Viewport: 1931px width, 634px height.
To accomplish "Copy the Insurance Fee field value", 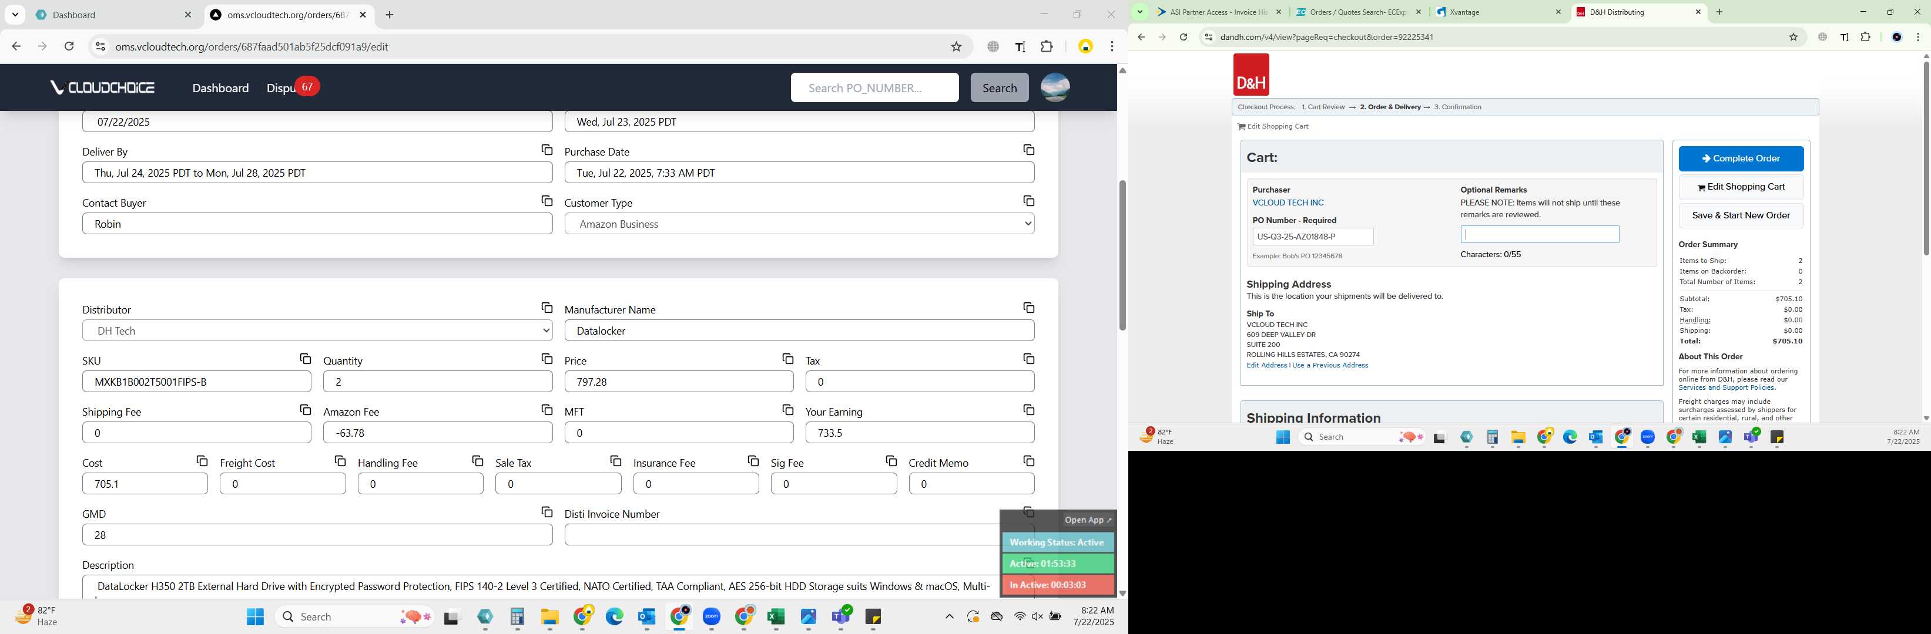I will (753, 461).
